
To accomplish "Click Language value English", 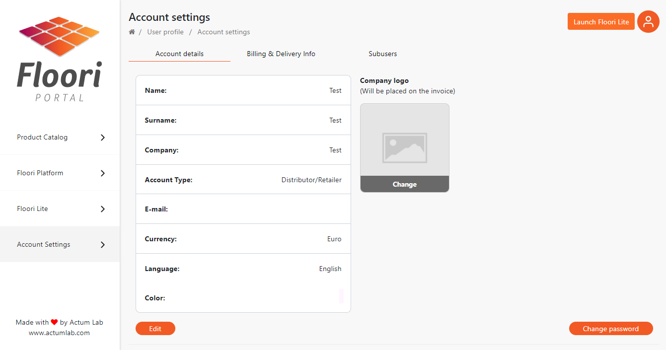I will click(x=330, y=269).
